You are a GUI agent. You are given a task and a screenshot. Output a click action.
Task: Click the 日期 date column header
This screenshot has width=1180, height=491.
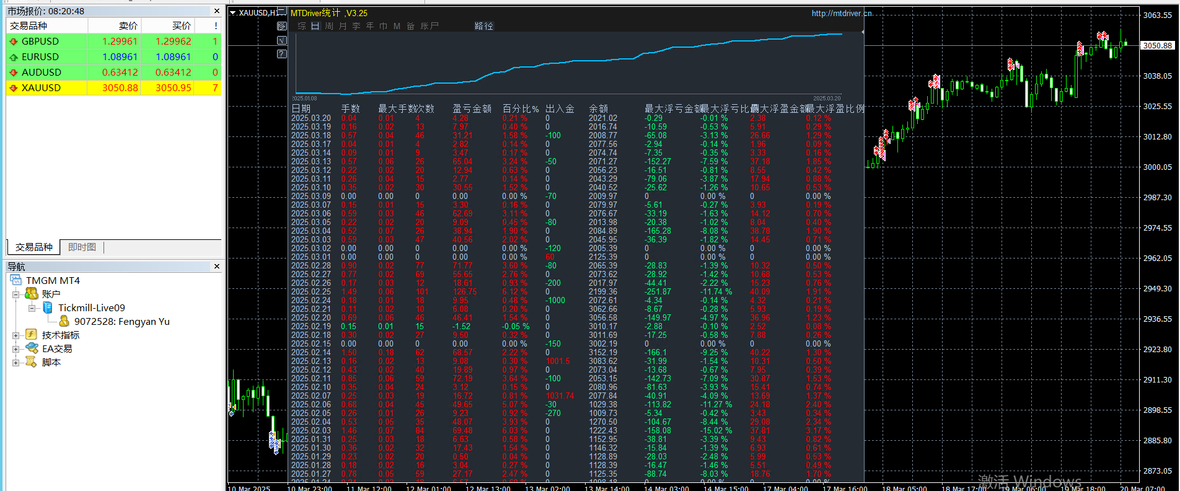click(x=301, y=108)
